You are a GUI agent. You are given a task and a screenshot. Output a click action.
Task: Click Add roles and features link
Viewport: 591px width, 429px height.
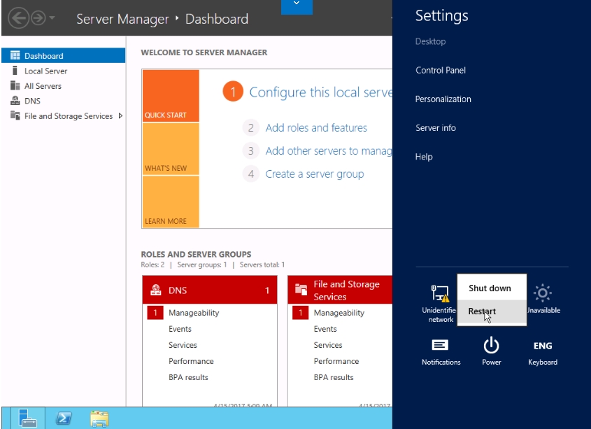[316, 128]
